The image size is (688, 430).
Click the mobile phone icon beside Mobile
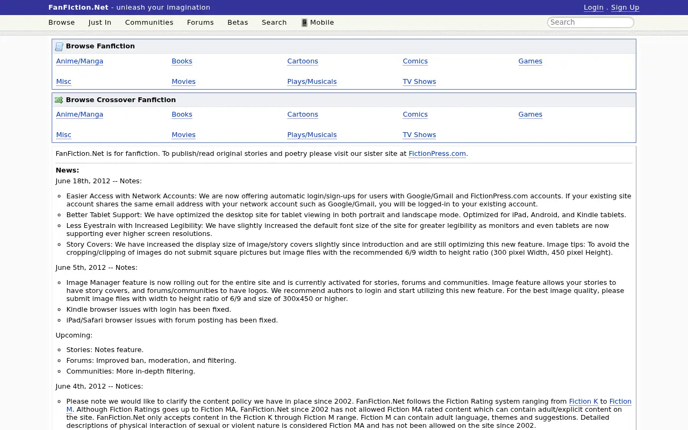pyautogui.click(x=304, y=23)
